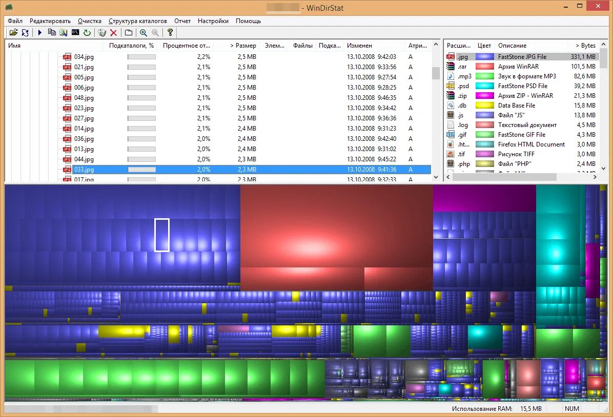The height and width of the screenshot is (417, 613).
Task: Click file list scrollbar down arrow
Action: click(436, 177)
